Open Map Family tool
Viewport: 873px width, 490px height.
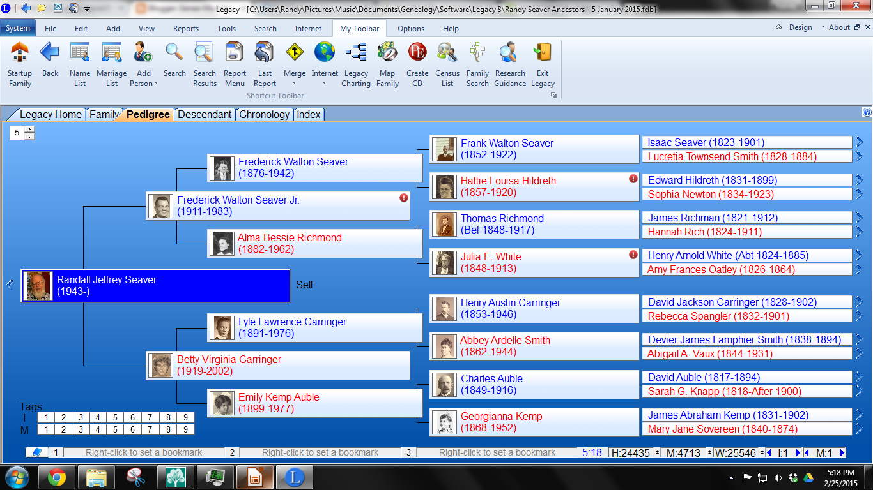tap(387, 64)
